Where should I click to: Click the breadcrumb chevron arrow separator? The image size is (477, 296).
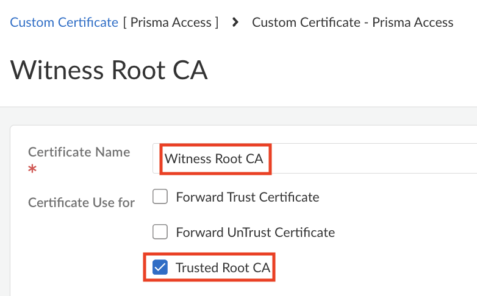click(x=235, y=23)
